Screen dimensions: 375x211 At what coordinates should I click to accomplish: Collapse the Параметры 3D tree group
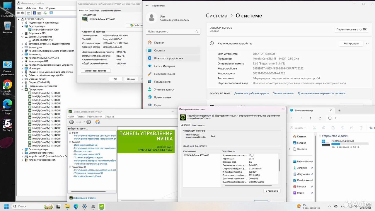tap(70, 167)
